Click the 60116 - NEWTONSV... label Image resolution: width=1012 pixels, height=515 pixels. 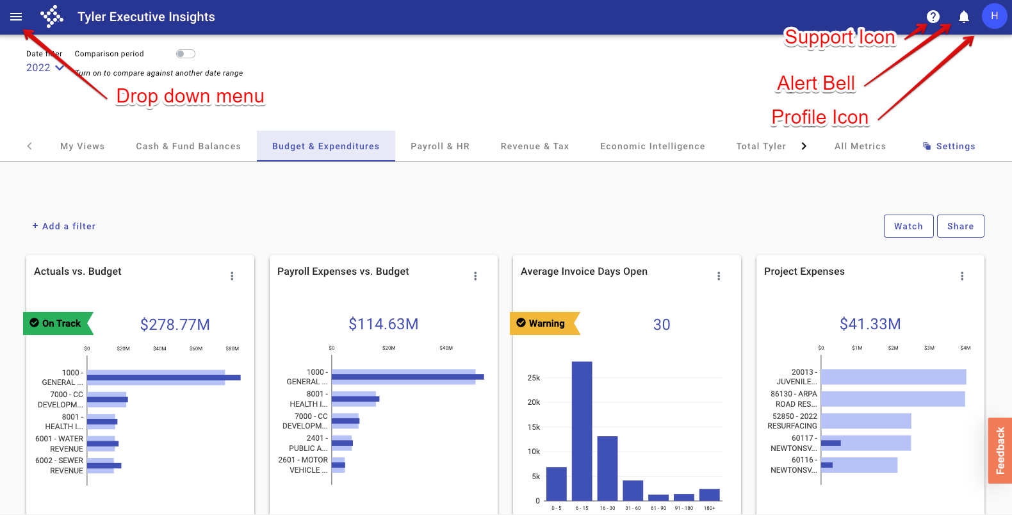tap(794, 465)
